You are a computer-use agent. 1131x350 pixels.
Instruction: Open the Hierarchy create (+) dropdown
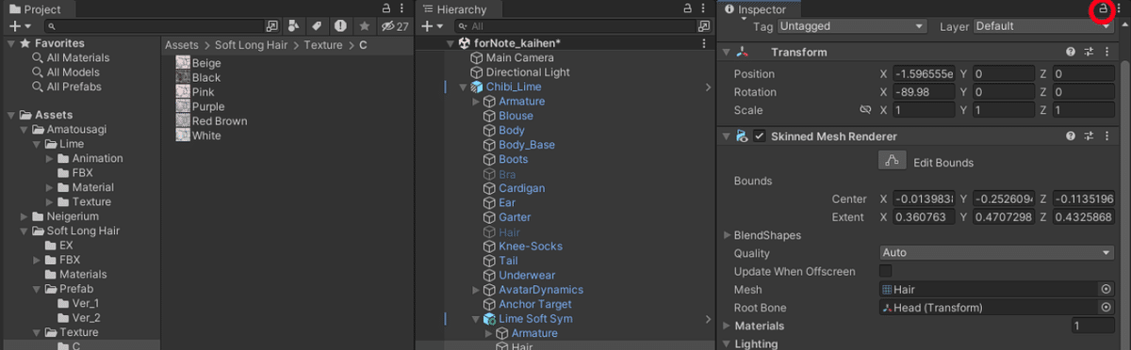(433, 26)
